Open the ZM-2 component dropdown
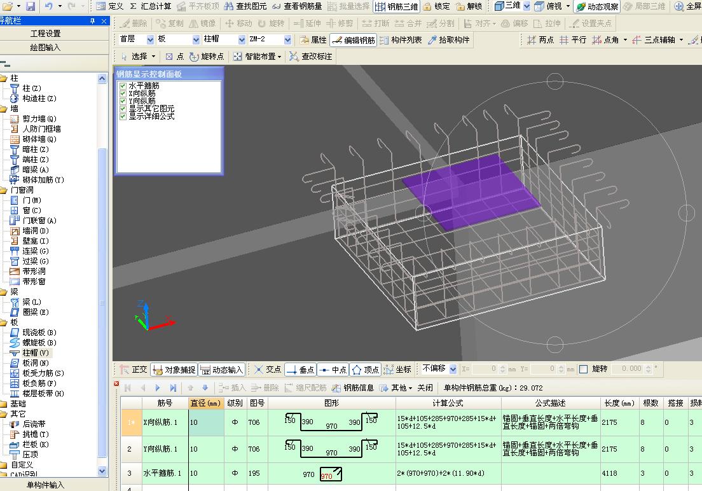702x491 pixels. click(x=287, y=39)
